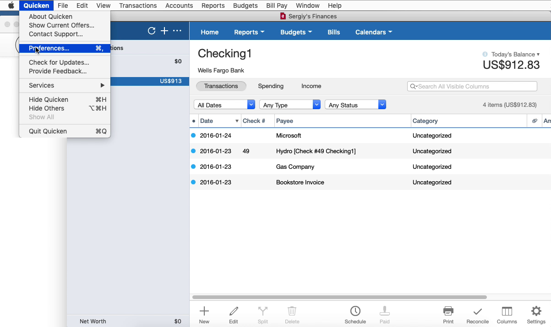Image resolution: width=551 pixels, height=327 pixels.
Task: Open the Window menu
Action: 308,6
